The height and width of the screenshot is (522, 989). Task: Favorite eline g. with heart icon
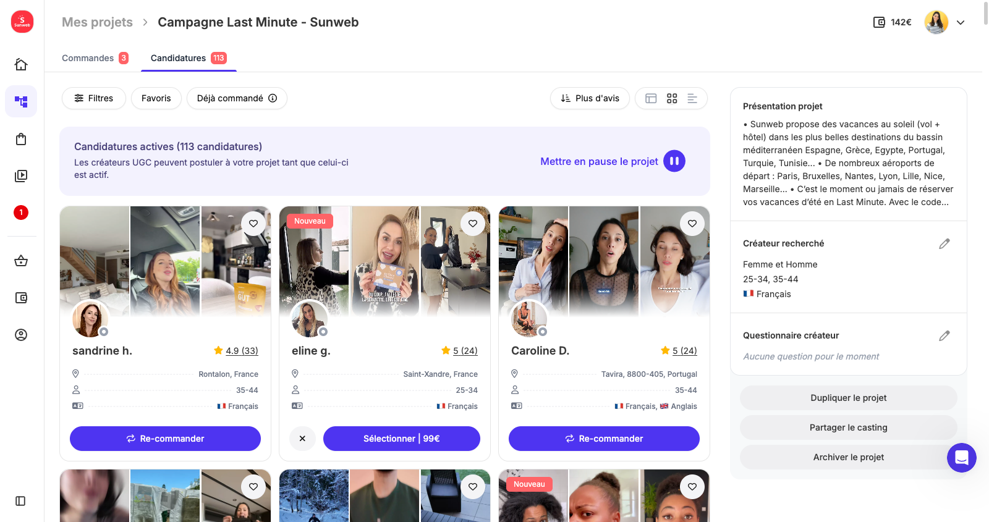[473, 224]
